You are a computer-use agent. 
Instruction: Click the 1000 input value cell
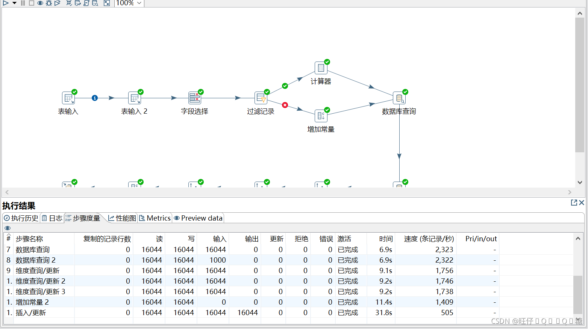coord(218,260)
